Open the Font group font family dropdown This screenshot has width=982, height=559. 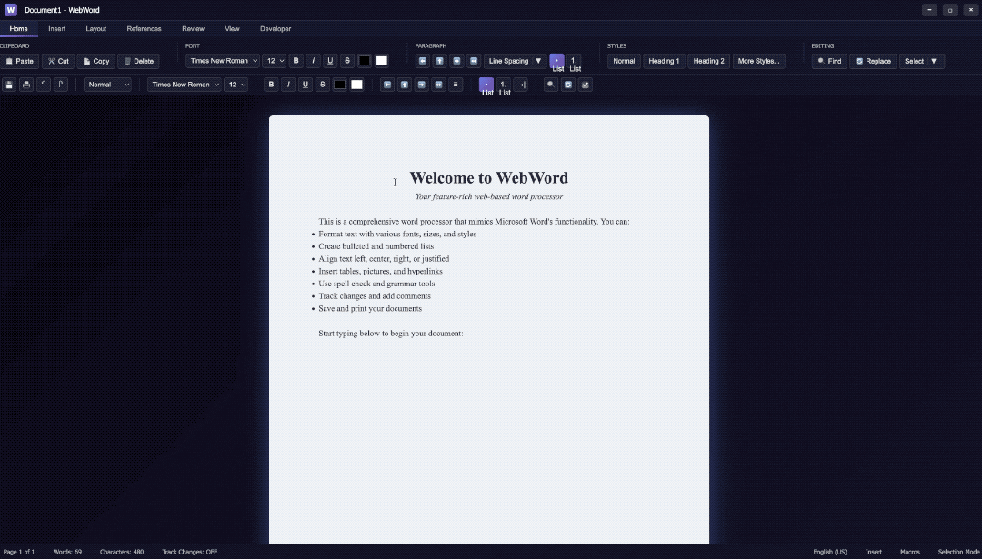pyautogui.click(x=223, y=61)
